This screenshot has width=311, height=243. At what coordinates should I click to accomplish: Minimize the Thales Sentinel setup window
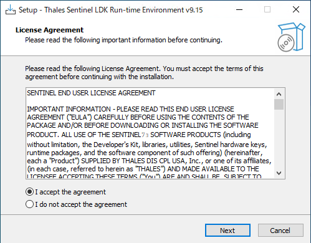[x=239, y=9]
